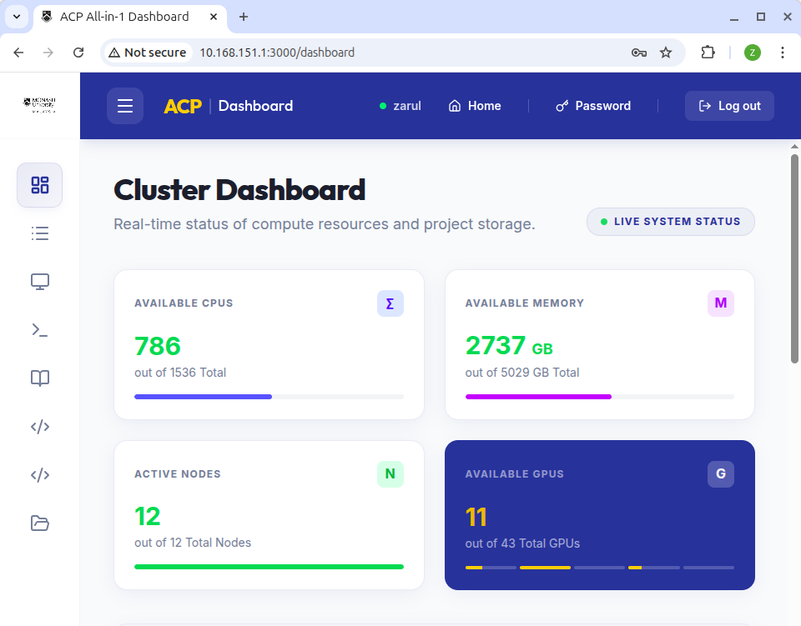This screenshot has height=626, width=801.
Task: Launch the terminal prompt icon in the sidebar
Action: pyautogui.click(x=40, y=330)
